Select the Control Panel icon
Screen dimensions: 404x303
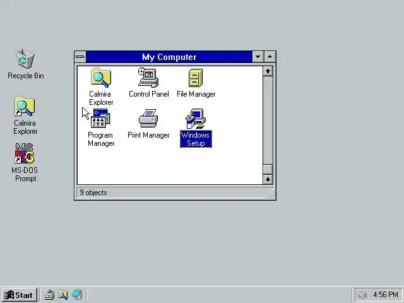click(x=148, y=78)
